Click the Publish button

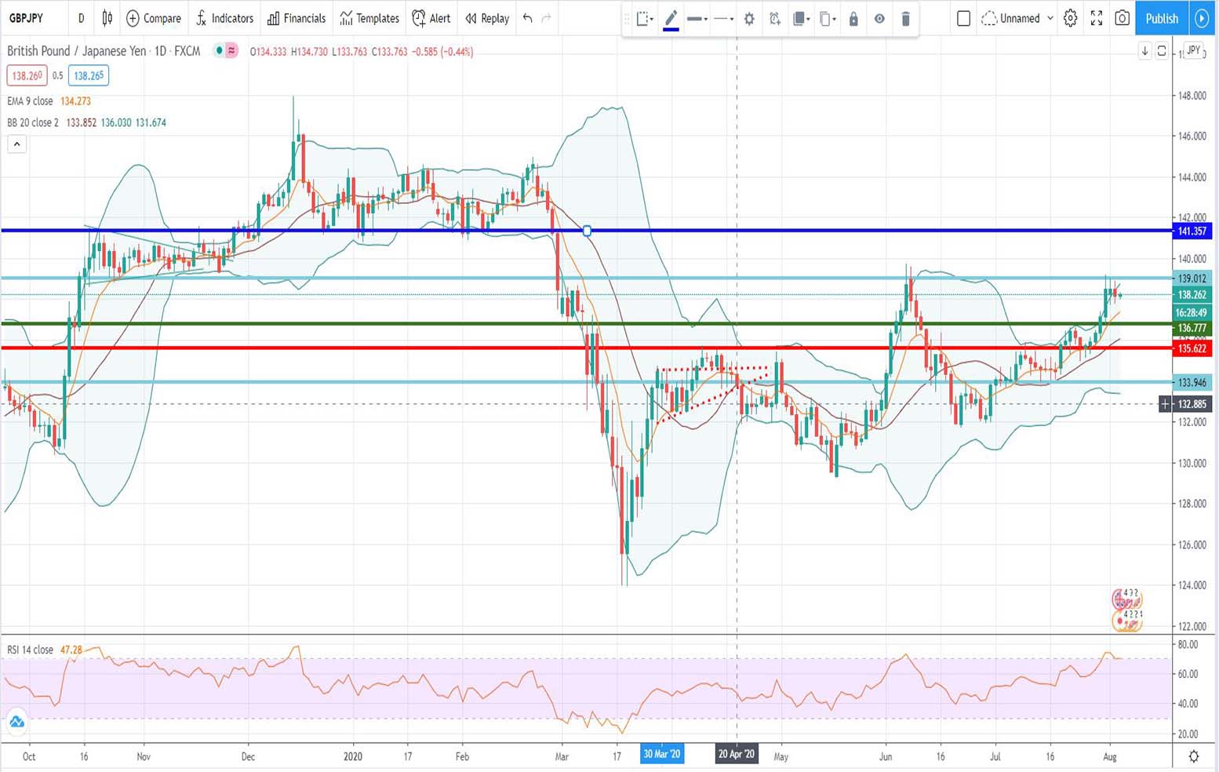point(1161,18)
